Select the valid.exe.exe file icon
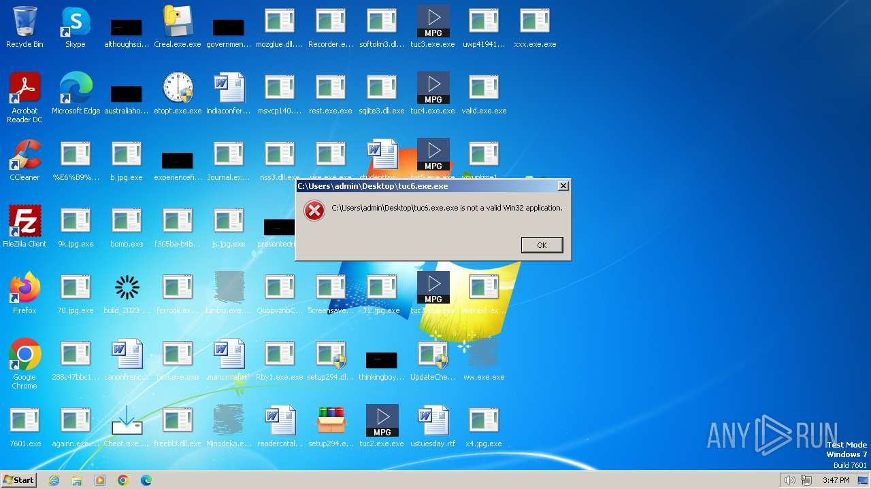Viewport: 871px width, 489px height. 484,88
